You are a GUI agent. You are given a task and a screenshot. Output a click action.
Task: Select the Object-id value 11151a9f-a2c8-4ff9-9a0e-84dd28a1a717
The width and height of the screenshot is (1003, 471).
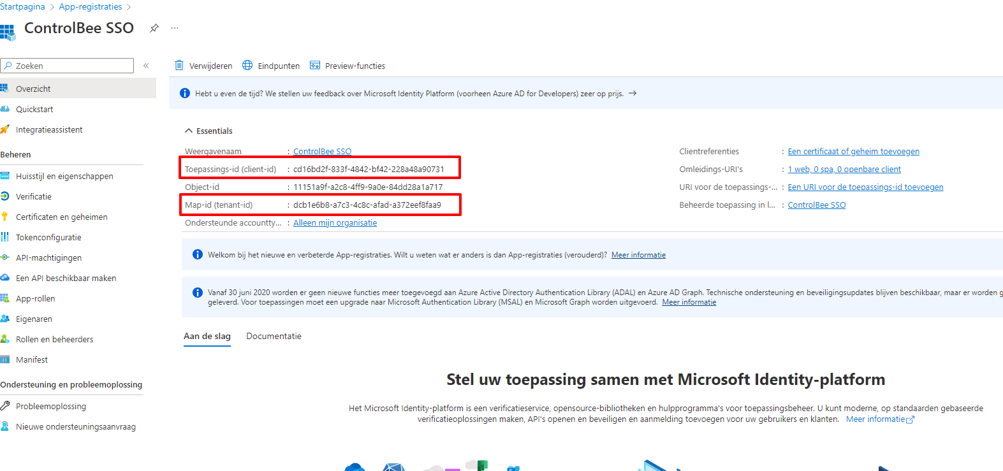pos(368,187)
